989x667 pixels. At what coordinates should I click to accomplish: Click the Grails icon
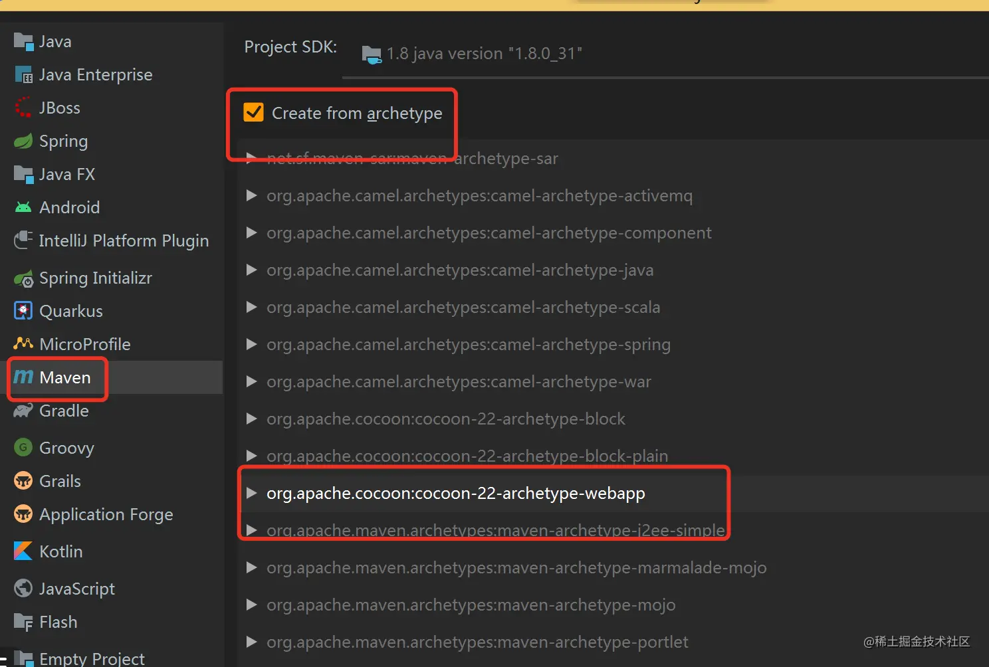pos(23,481)
